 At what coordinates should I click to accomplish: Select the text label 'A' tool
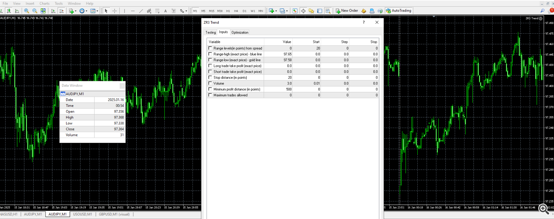point(165,11)
